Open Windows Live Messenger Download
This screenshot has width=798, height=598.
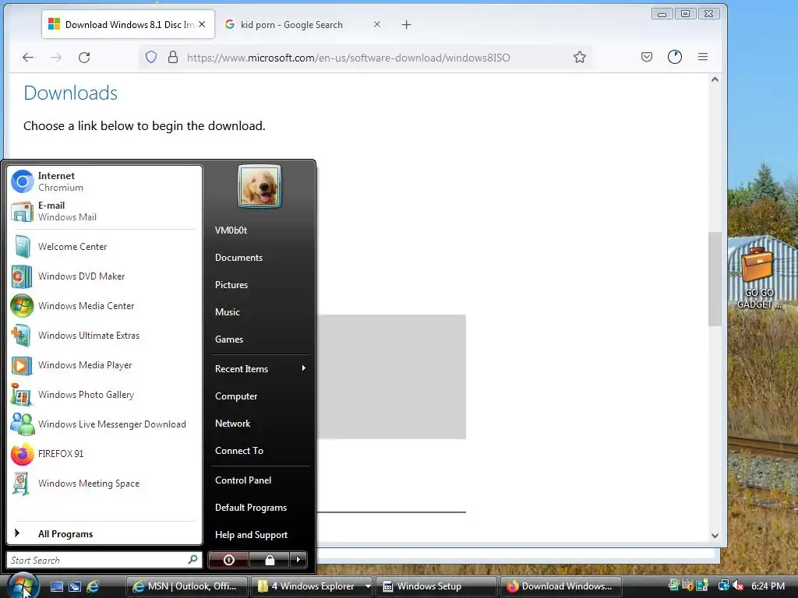click(x=104, y=424)
